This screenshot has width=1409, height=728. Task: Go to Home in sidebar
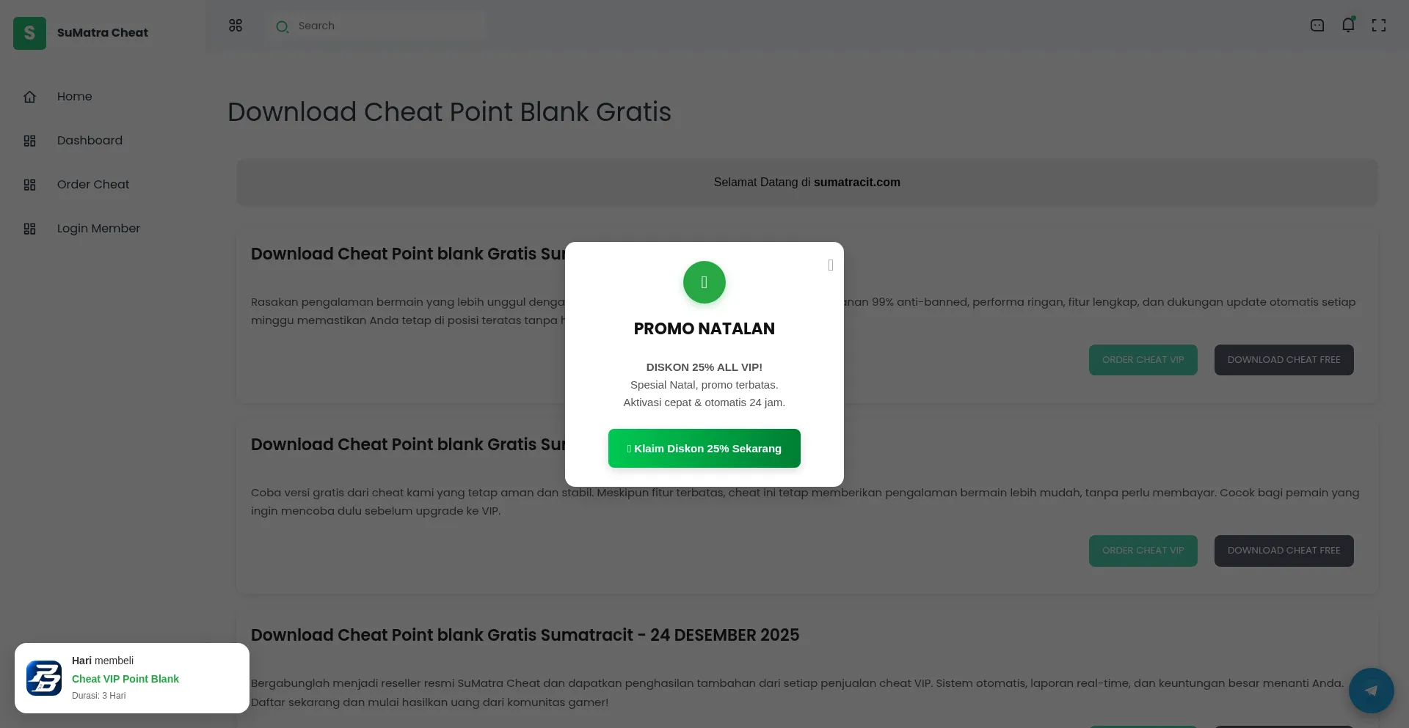[74, 97]
